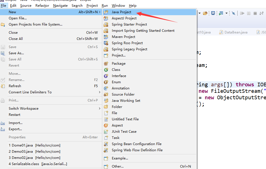266x169 pixels.
Task: Click the Resume debug icon
Action: click(x=242, y=13)
